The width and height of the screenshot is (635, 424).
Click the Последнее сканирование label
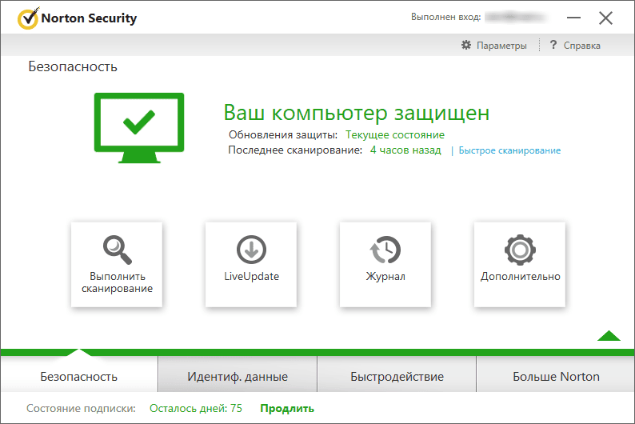click(x=295, y=150)
